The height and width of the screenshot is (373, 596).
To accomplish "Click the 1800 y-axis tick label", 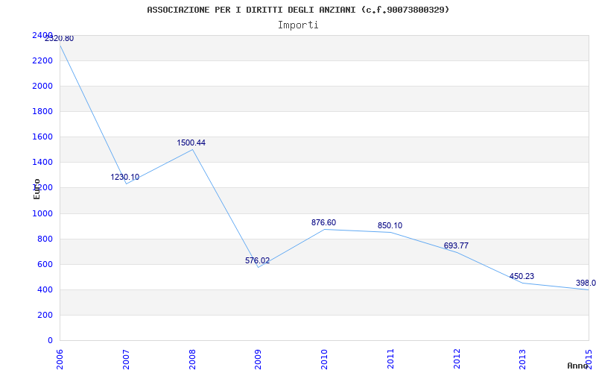I will (42, 111).
